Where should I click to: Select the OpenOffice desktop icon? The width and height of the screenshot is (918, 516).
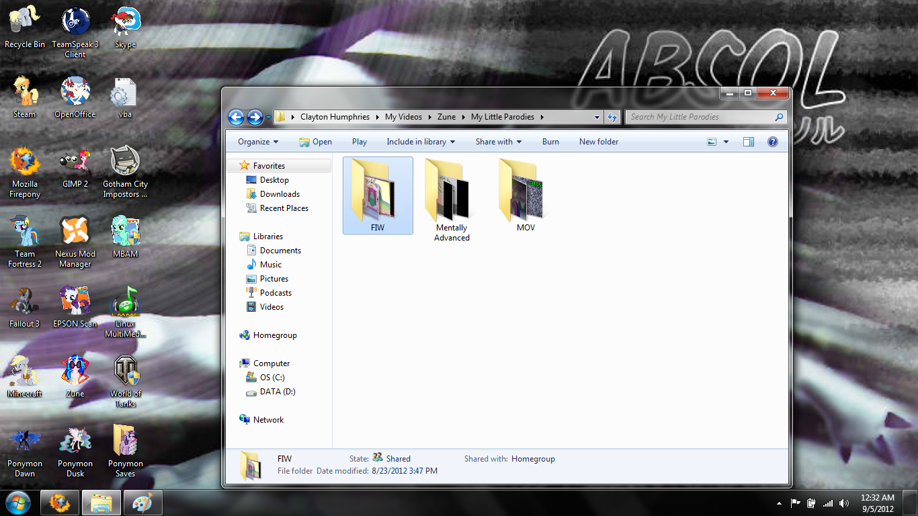coord(75,97)
